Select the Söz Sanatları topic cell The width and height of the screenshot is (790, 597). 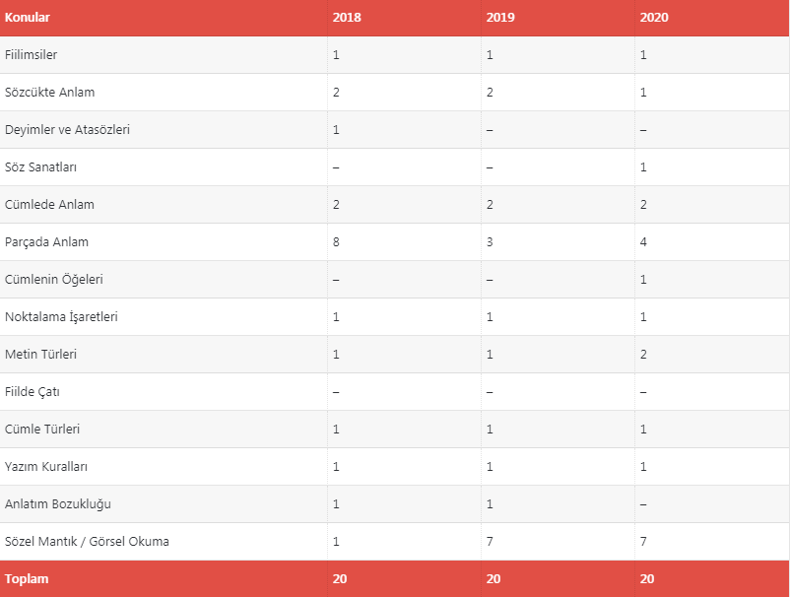pos(40,166)
